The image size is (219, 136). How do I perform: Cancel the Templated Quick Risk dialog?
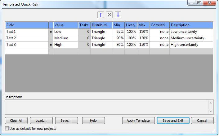coord(202,121)
